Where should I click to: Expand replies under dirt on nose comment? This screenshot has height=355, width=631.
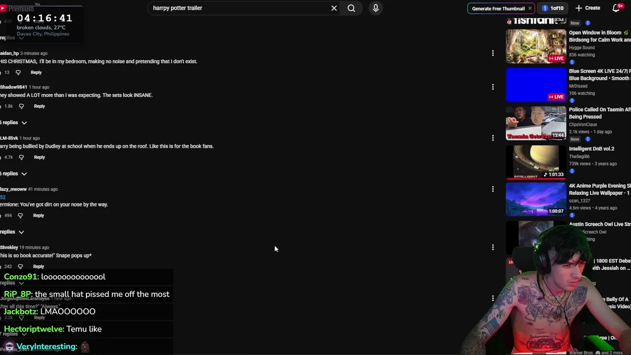(x=12, y=232)
